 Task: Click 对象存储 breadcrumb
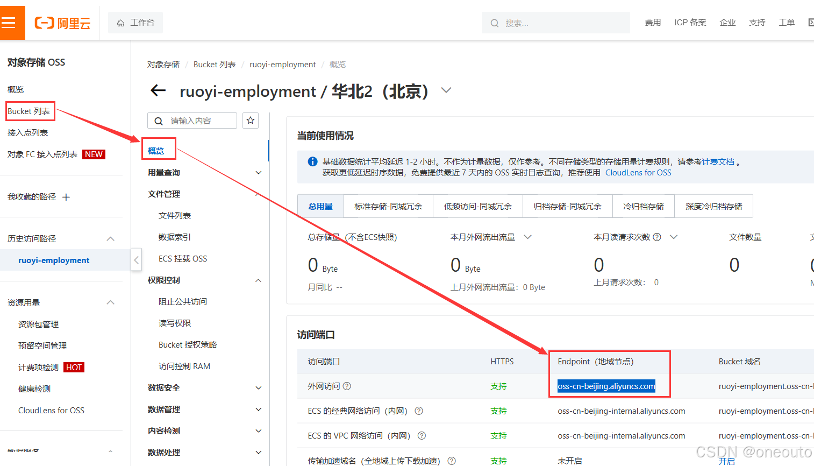(x=163, y=64)
